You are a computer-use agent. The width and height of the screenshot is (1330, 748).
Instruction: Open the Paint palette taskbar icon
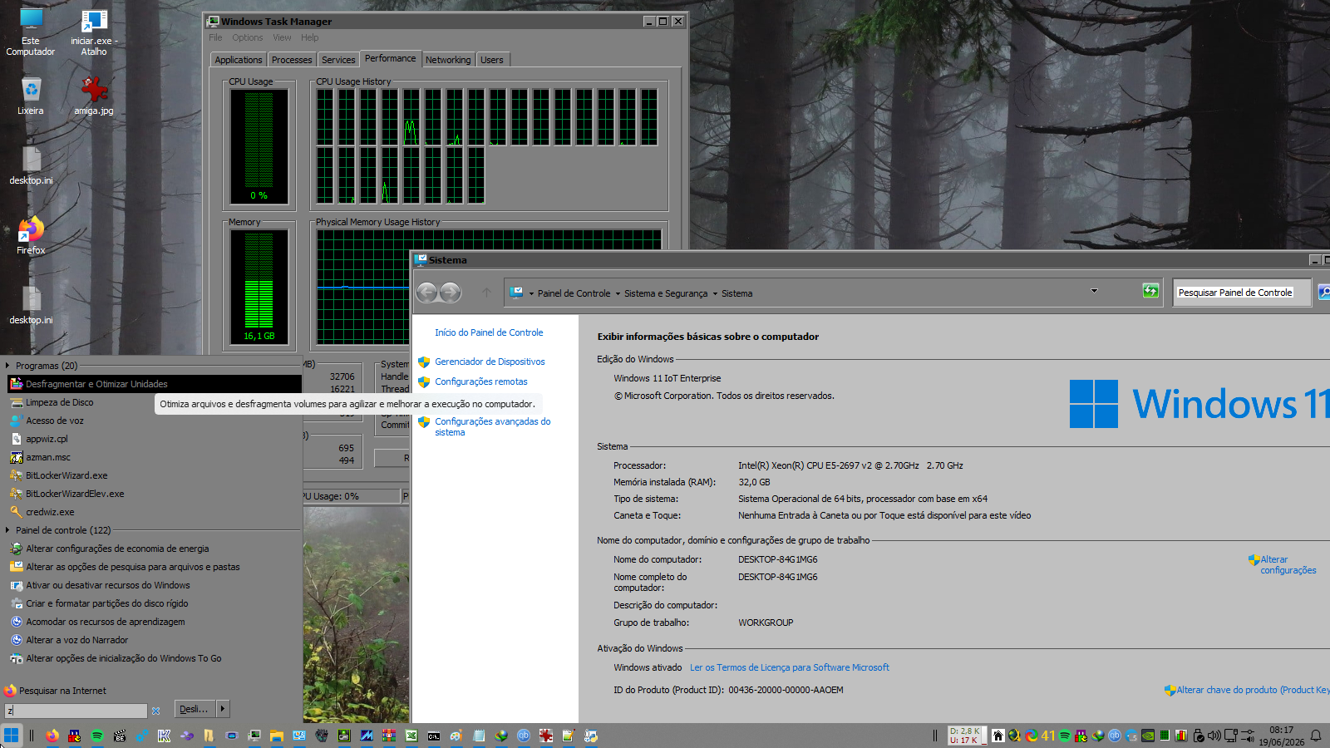[456, 736]
